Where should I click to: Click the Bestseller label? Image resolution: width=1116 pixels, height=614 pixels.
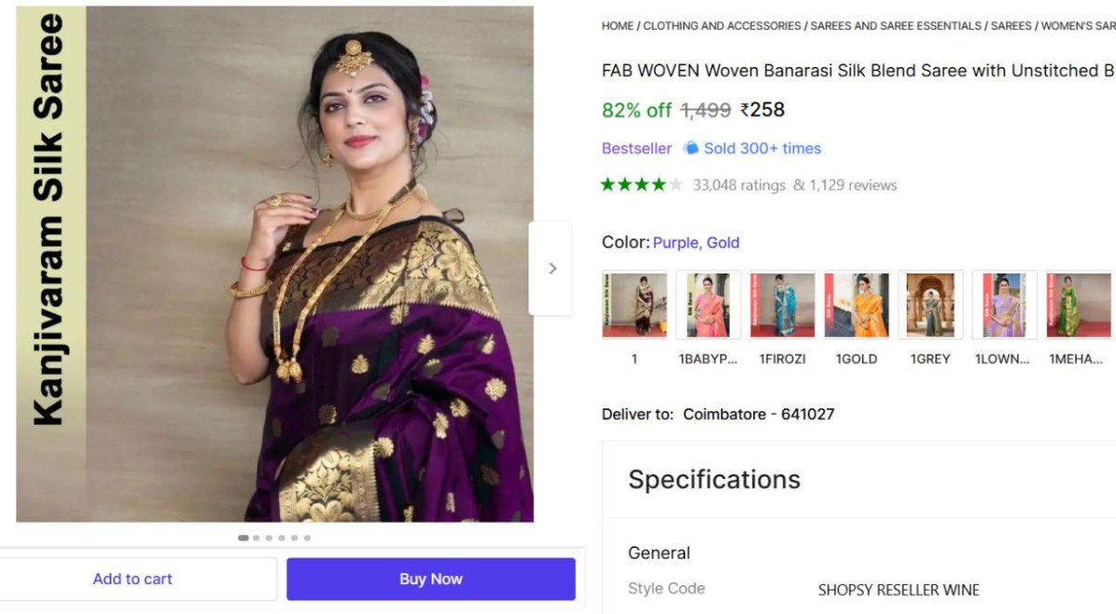click(x=636, y=148)
